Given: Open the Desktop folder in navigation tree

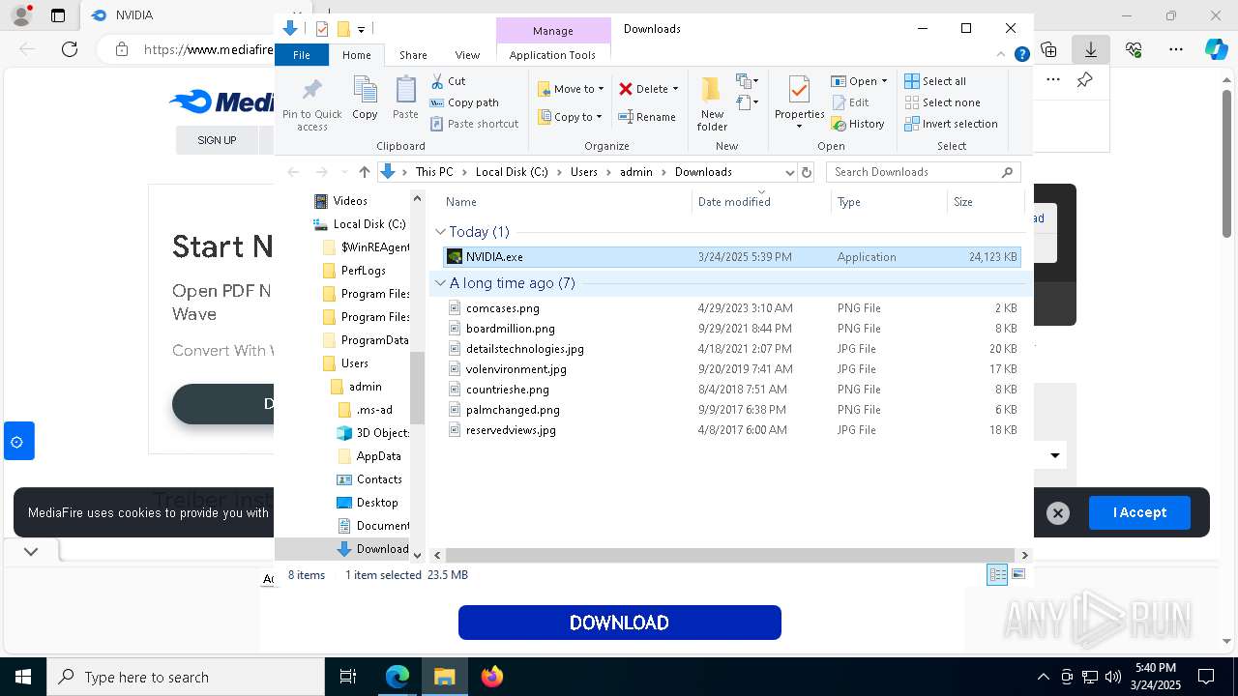Looking at the screenshot, I should click(376, 503).
